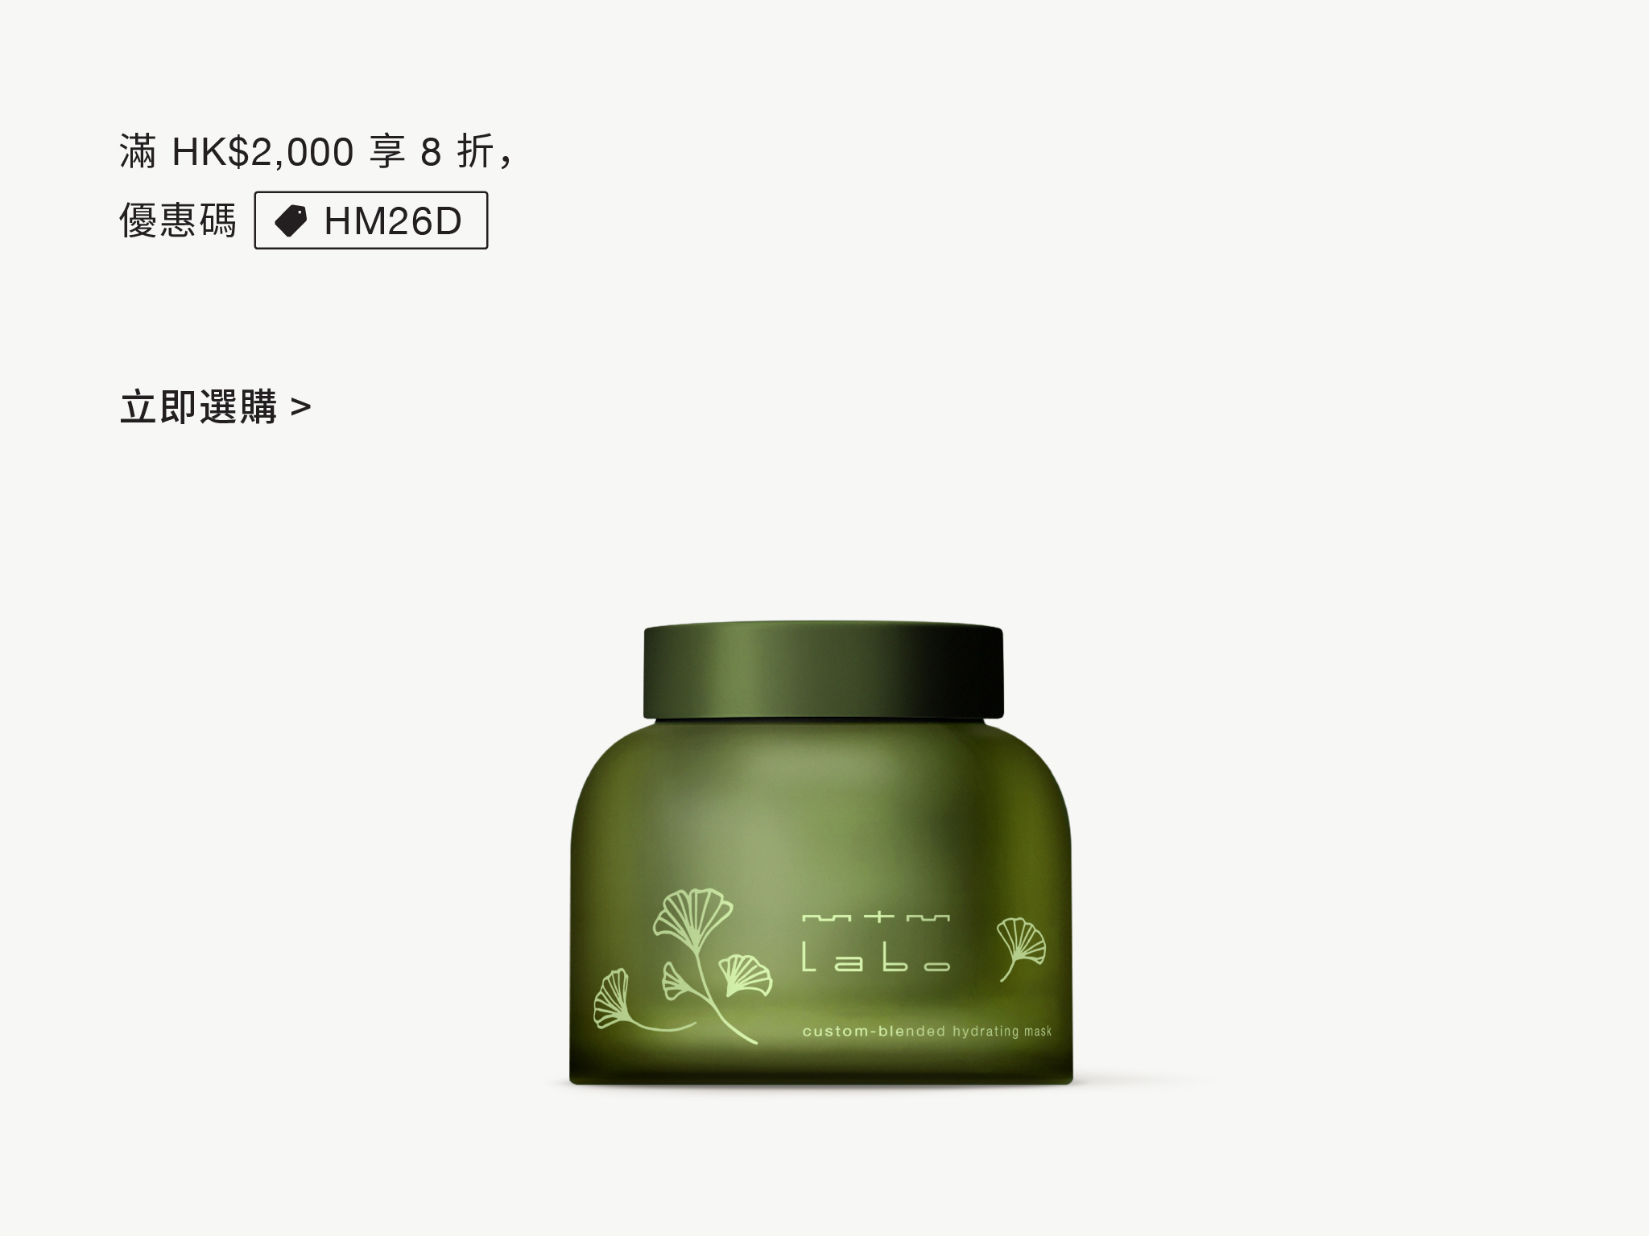Image resolution: width=1649 pixels, height=1236 pixels.
Task: Click the HK$2,000 amount in promo text
Action: [x=262, y=151]
